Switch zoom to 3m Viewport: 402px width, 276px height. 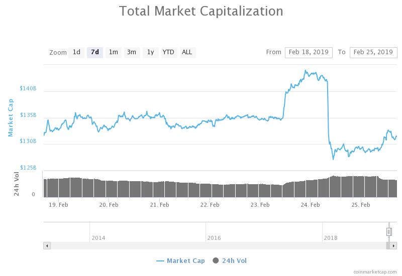[132, 53]
